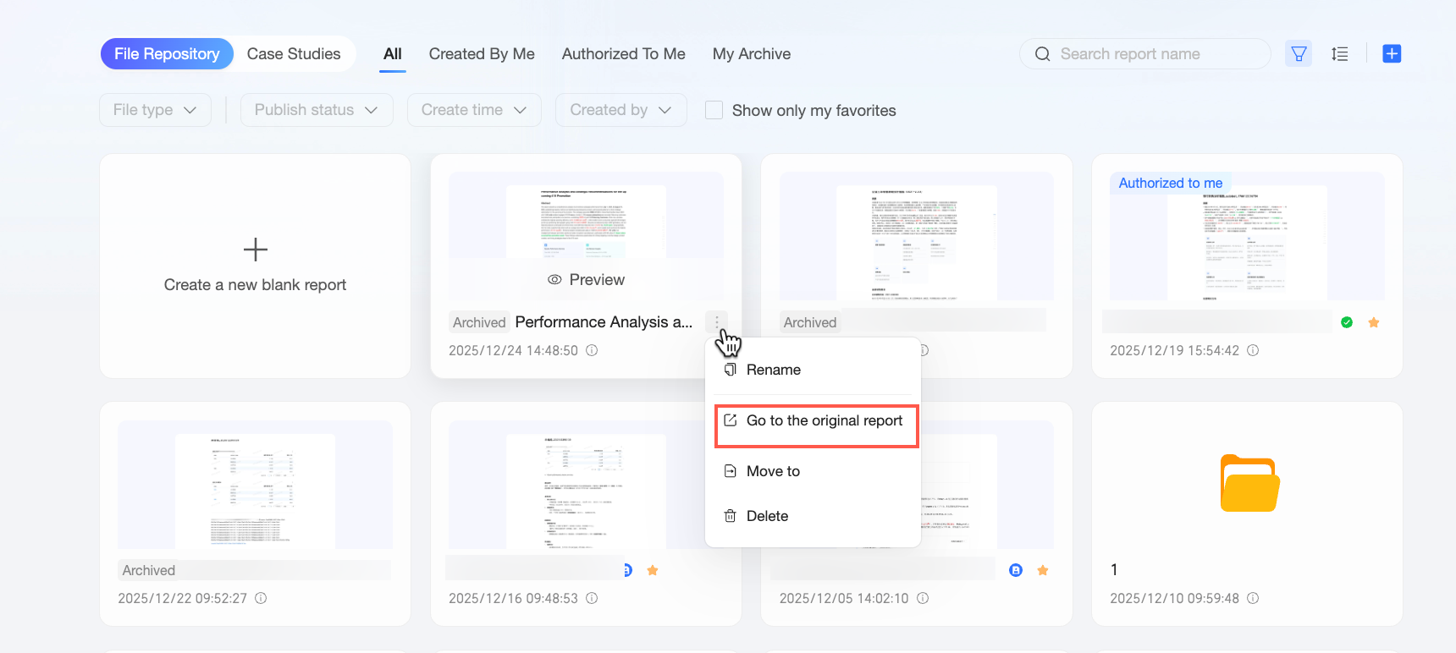This screenshot has width=1456, height=653.
Task: Expand the File type dropdown
Action: click(155, 110)
